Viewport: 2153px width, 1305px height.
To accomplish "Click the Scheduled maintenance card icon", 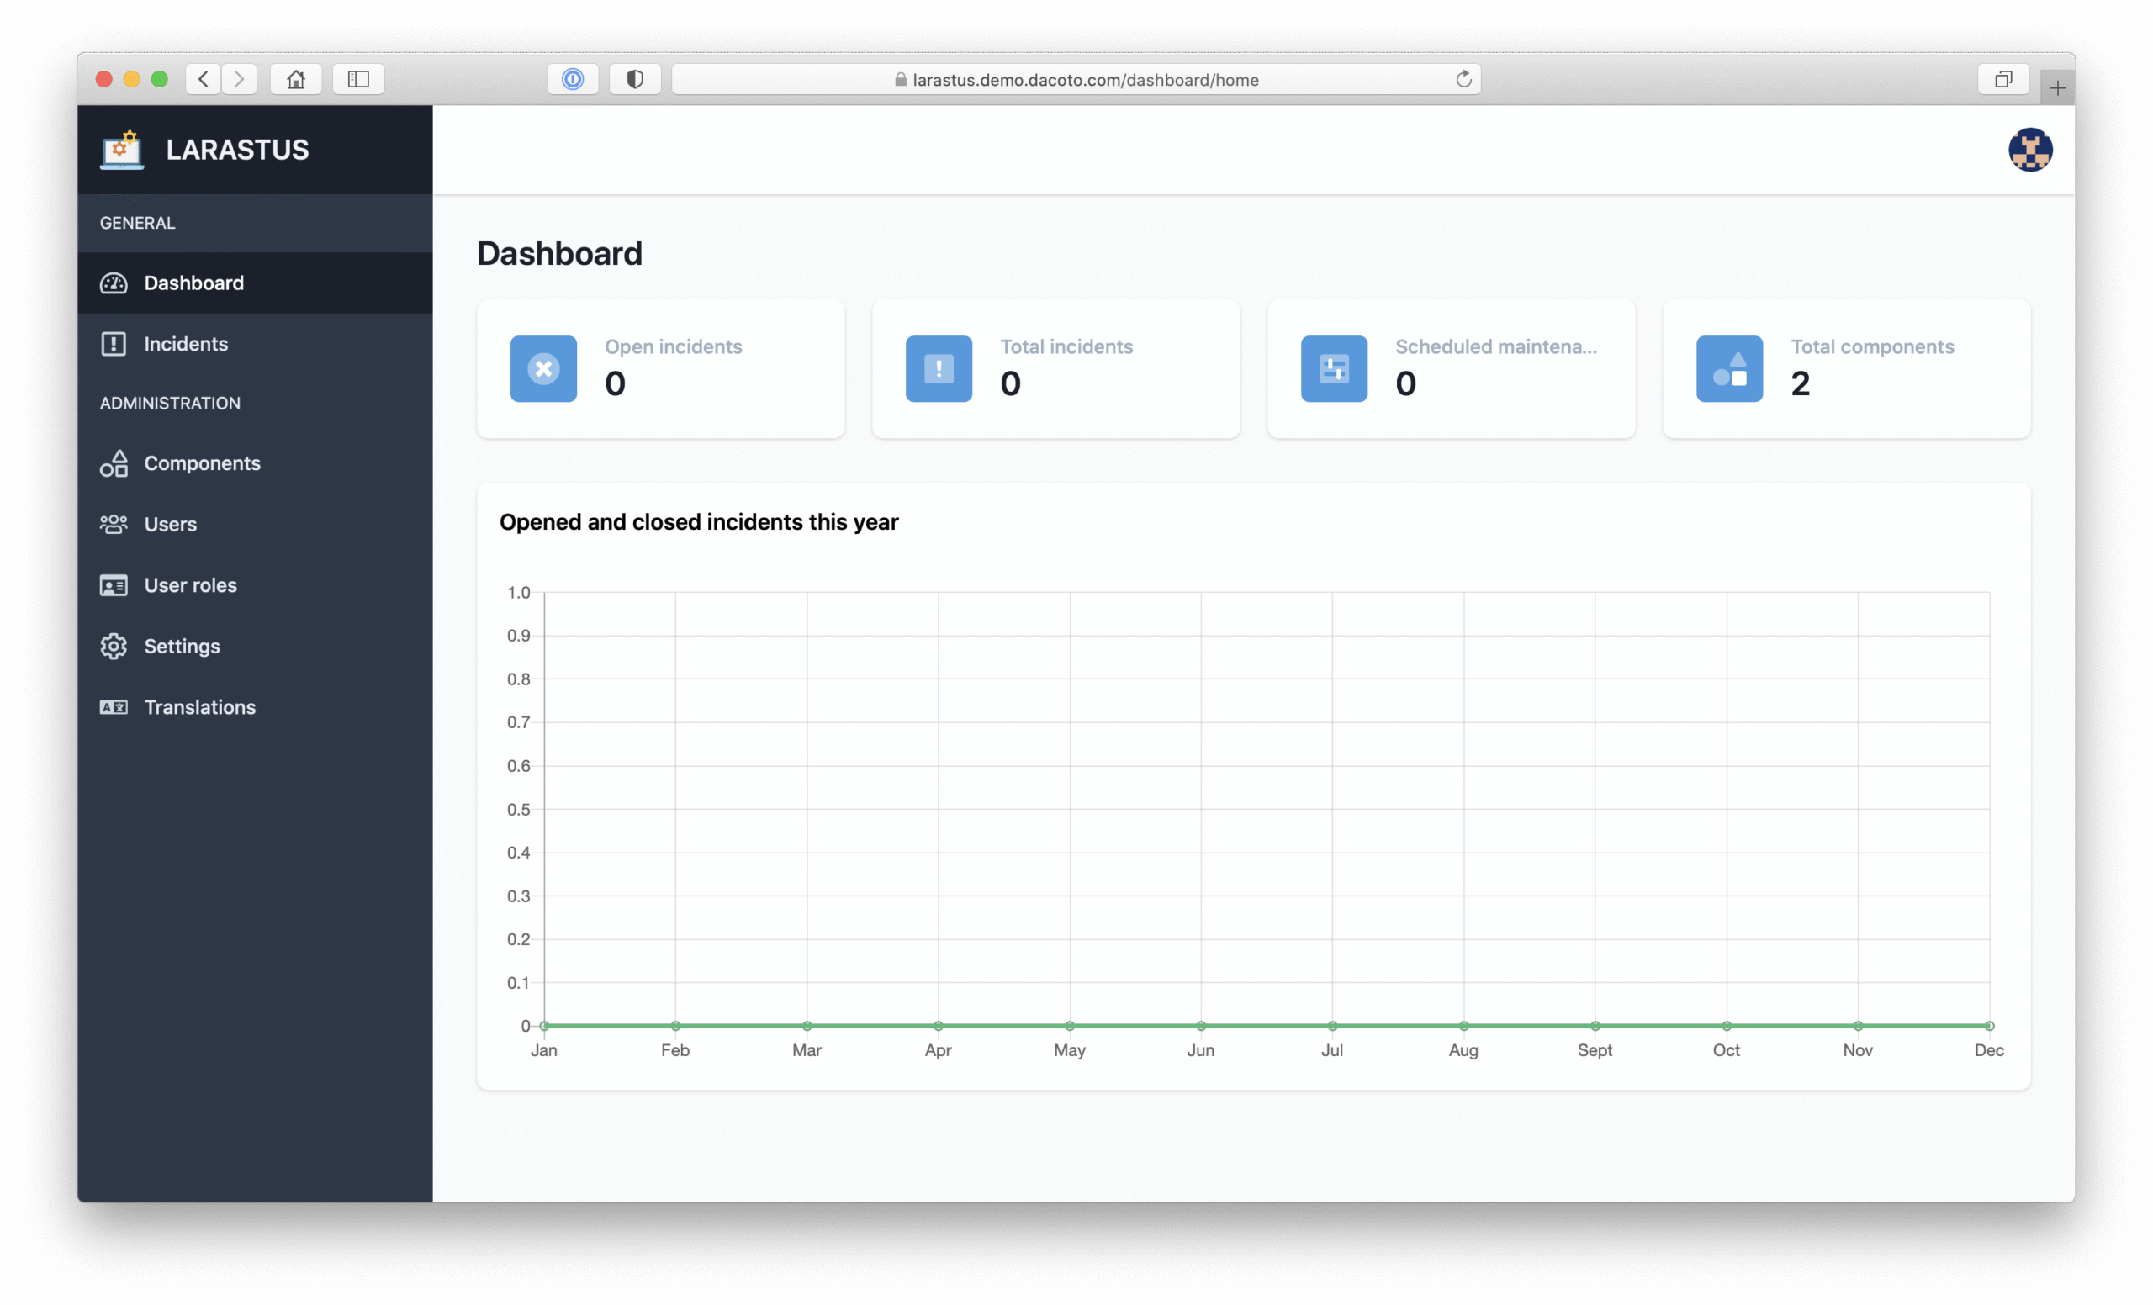I will [x=1333, y=368].
